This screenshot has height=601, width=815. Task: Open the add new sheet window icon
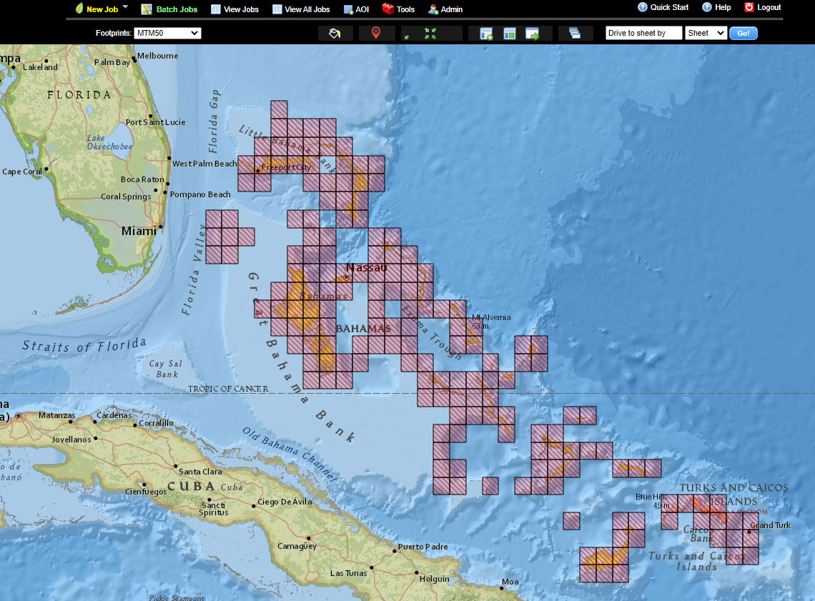tap(487, 33)
